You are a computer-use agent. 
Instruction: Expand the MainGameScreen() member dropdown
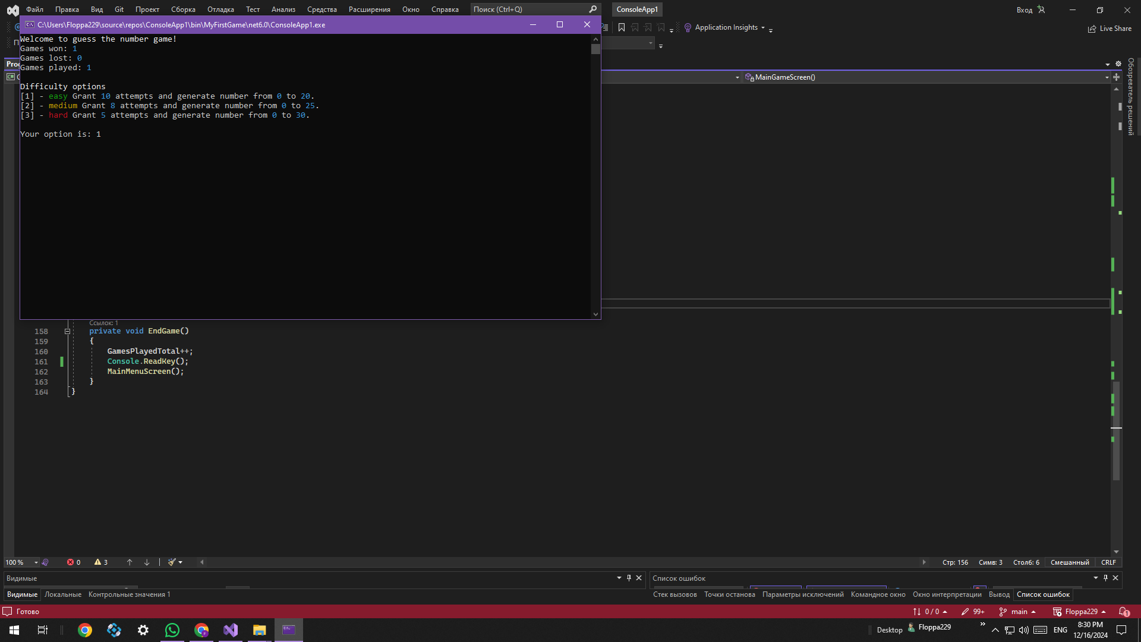(1107, 77)
